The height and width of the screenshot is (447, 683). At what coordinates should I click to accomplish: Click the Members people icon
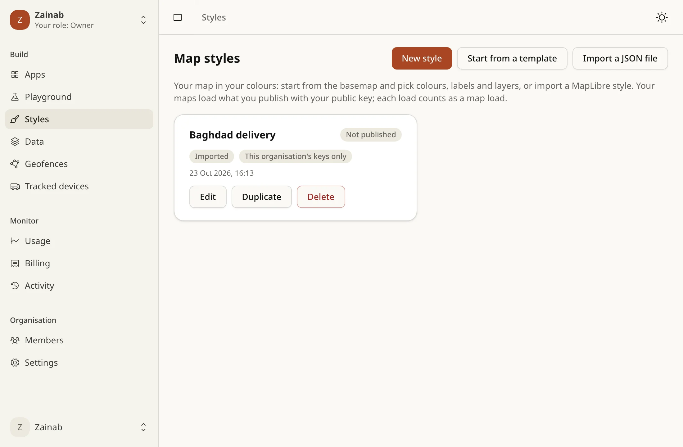[x=15, y=340]
